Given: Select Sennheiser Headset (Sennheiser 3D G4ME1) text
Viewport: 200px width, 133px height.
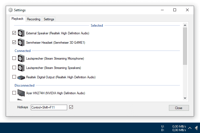Looking at the screenshot, I should (x=56, y=43).
